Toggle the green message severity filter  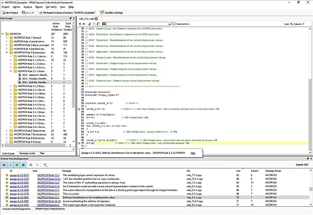[x=17, y=165]
